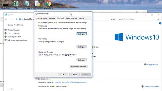Open recent locations dropdown arrow

tap(14, 19)
